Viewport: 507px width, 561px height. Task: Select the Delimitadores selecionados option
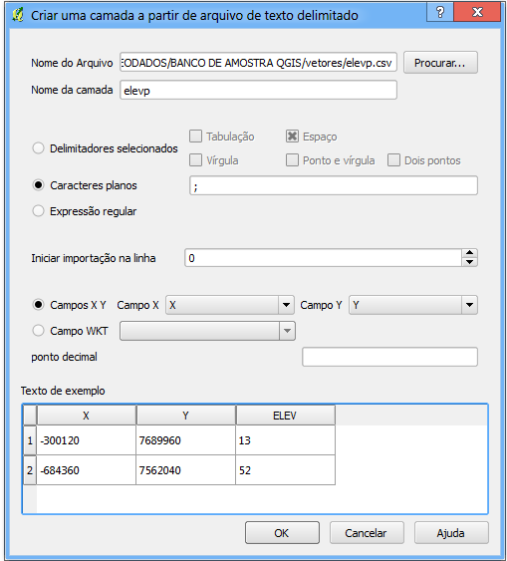[x=38, y=148]
